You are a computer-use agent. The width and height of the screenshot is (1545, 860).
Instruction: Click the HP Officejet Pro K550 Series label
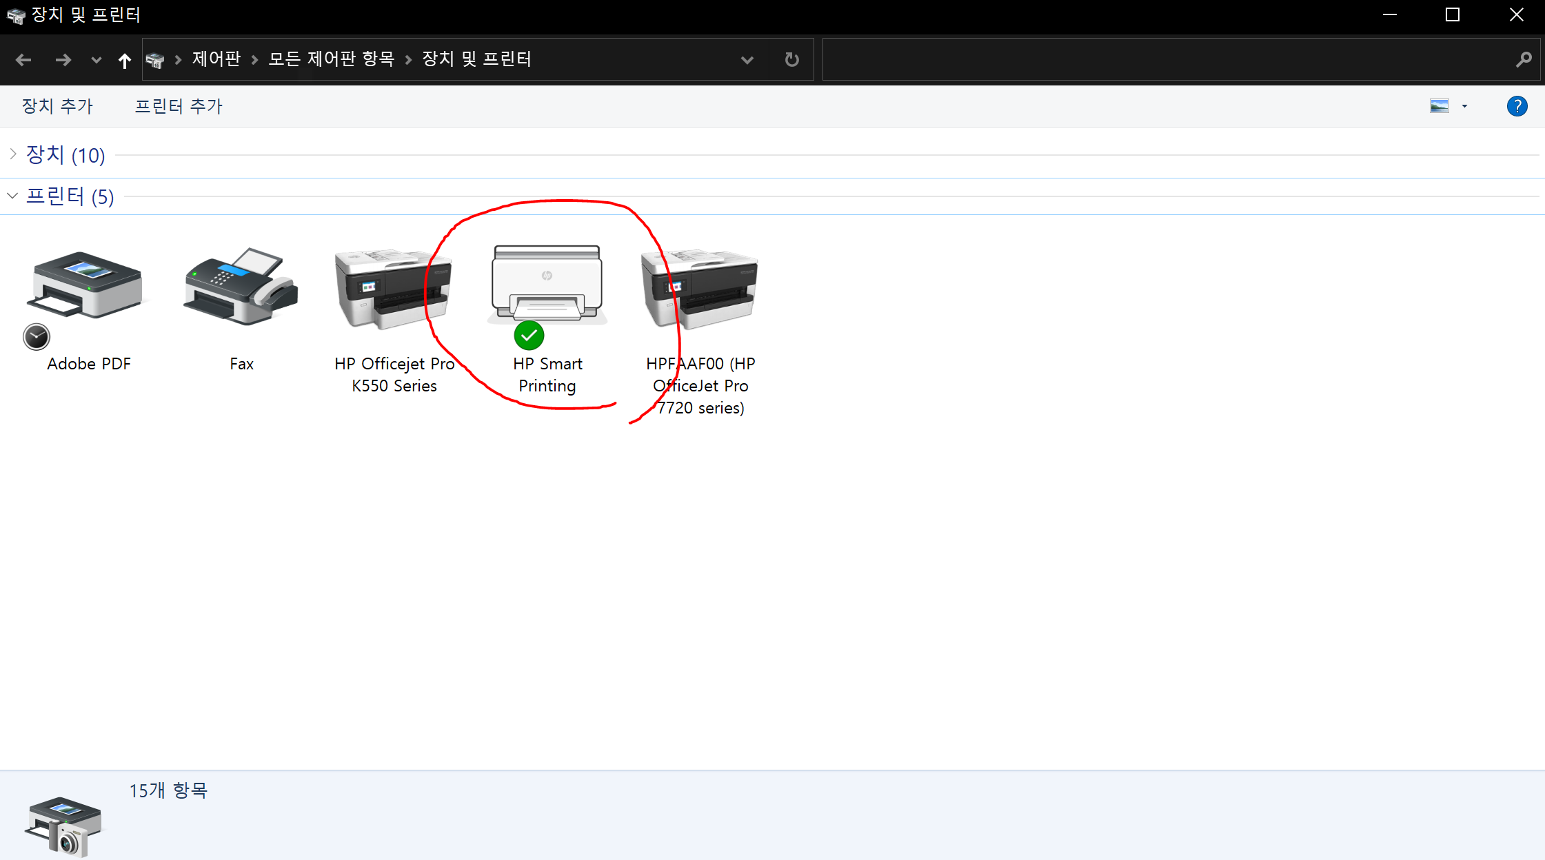394,375
